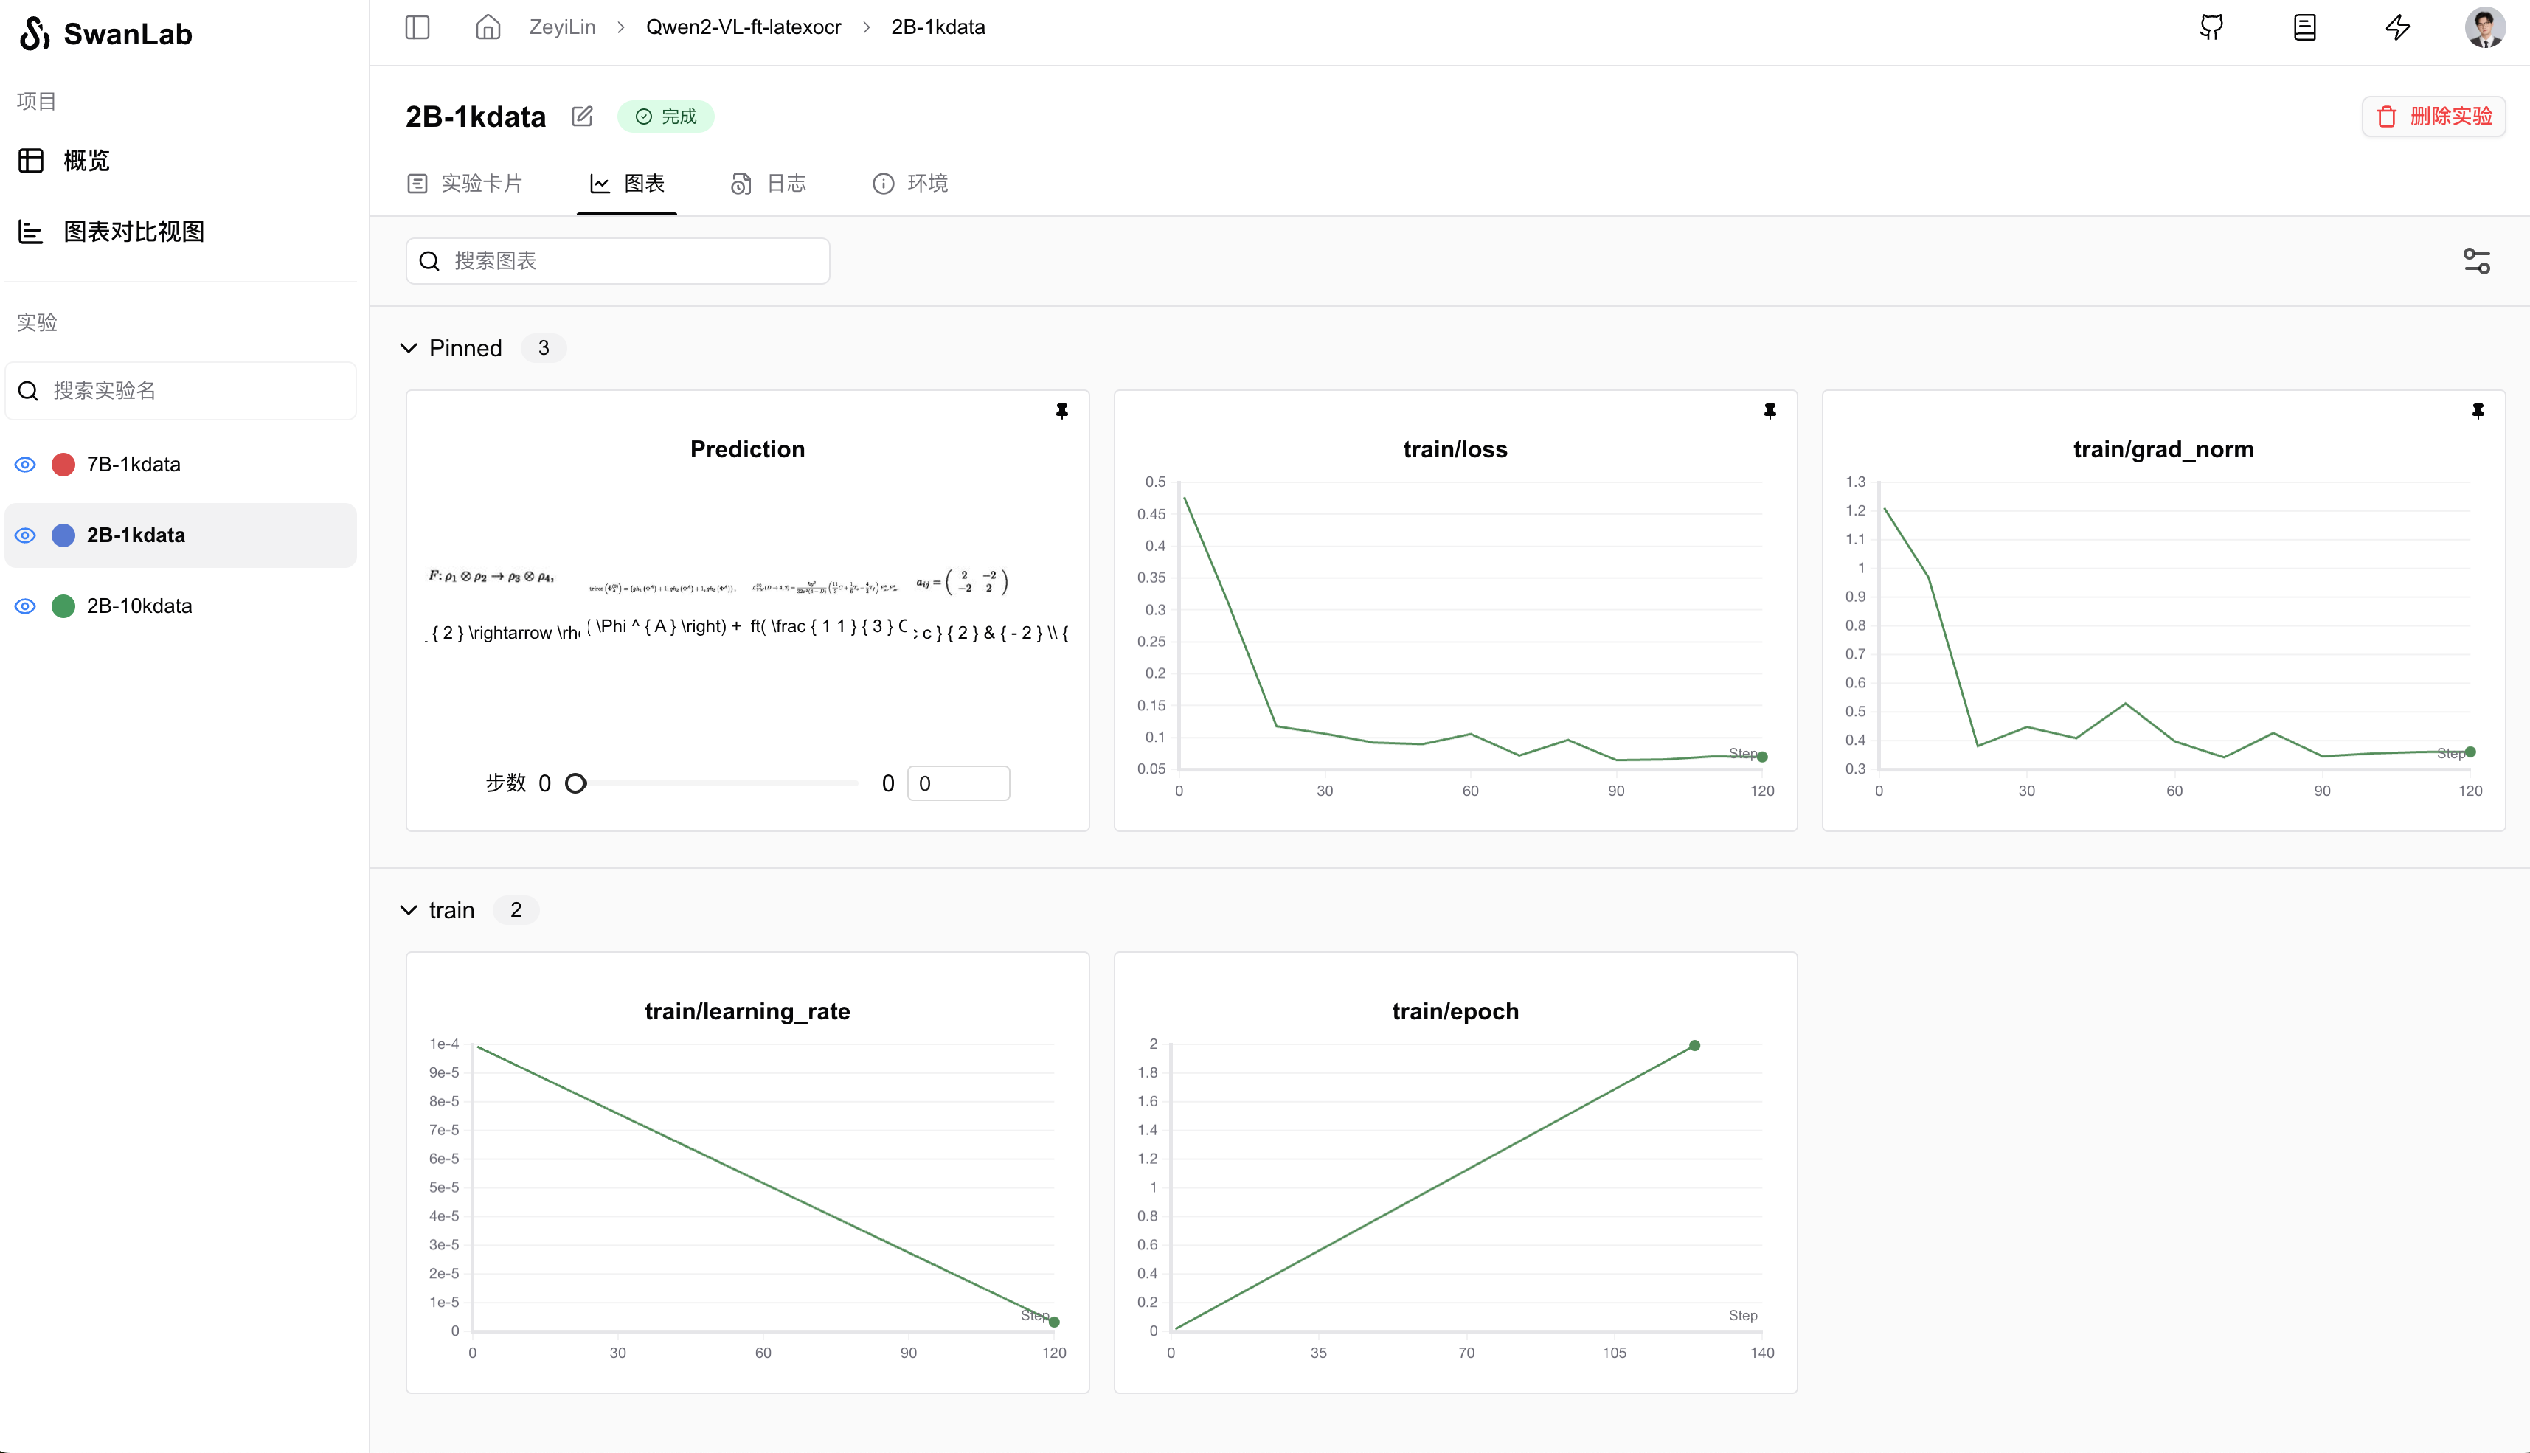This screenshot has width=2530, height=1453.
Task: Toggle visibility of 7B-1kdata experiment
Action: [x=26, y=464]
